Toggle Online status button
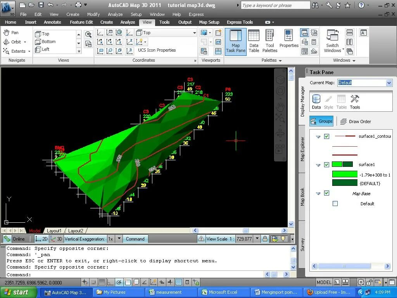Screen dimensions: 397x298 [x=15, y=239]
